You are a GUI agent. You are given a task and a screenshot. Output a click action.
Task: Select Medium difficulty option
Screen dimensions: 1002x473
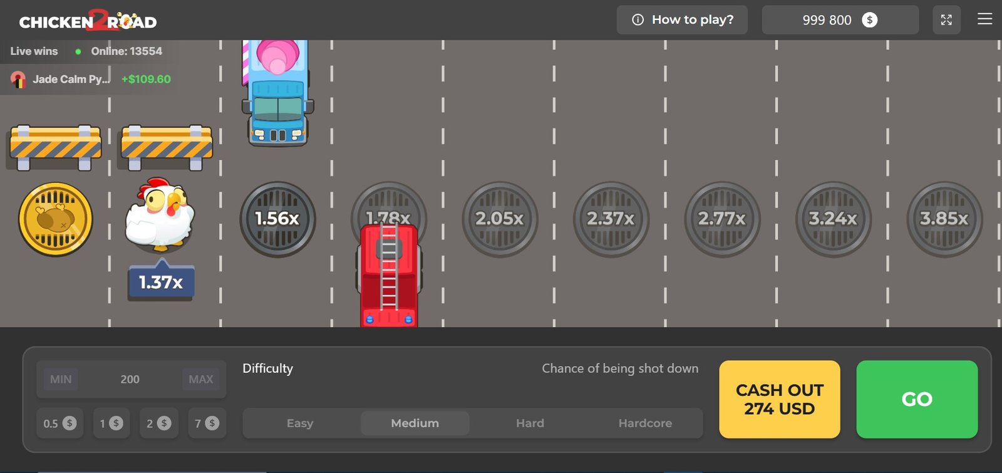pos(415,424)
